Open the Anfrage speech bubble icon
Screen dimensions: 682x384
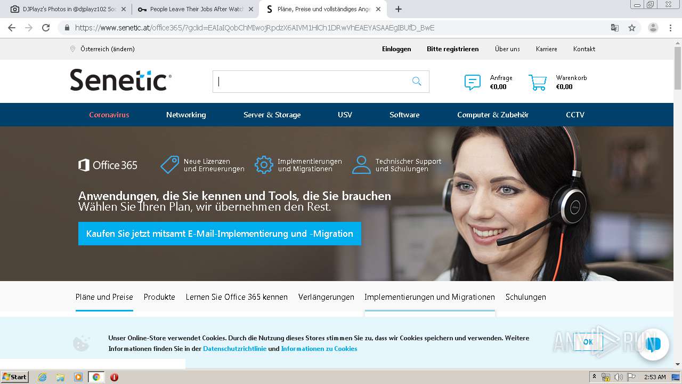pyautogui.click(x=472, y=82)
